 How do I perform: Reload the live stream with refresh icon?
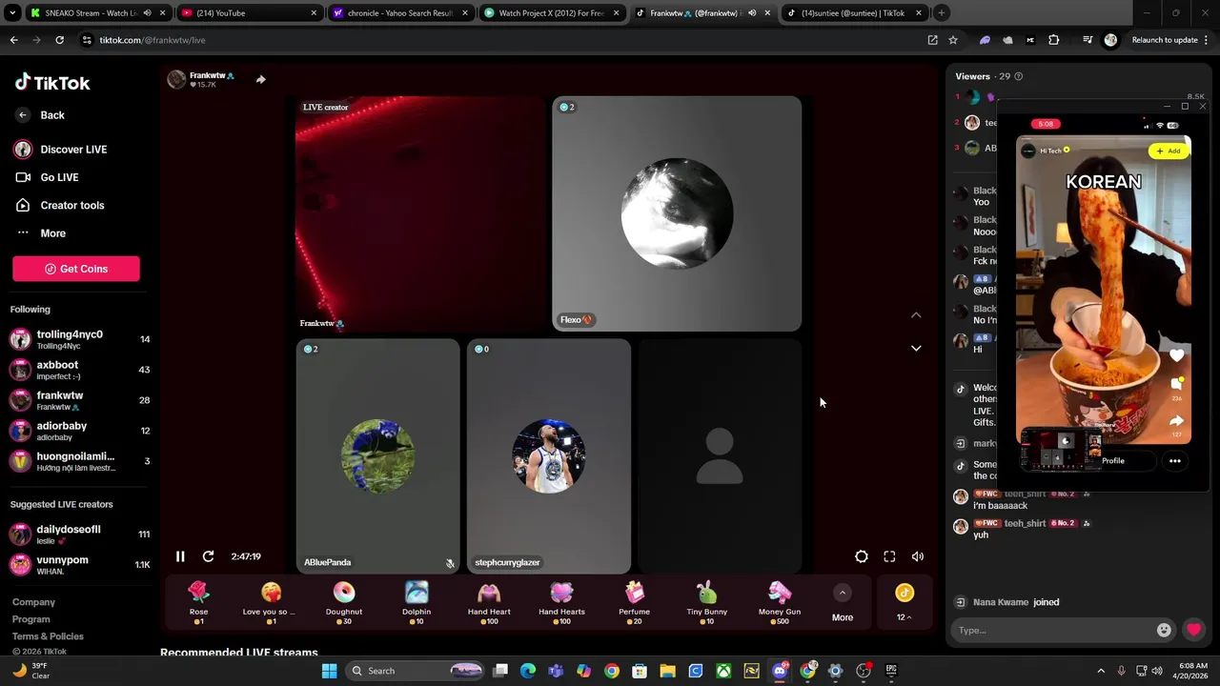click(208, 556)
